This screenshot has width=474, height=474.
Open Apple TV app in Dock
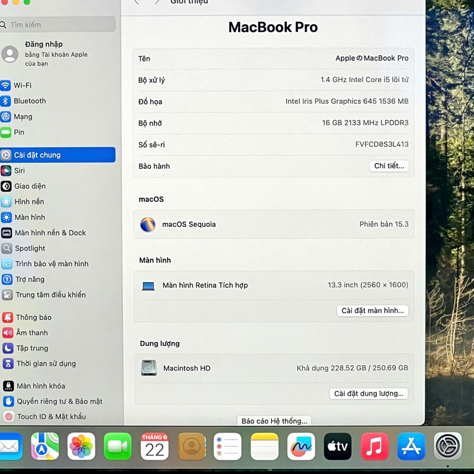tap(338, 446)
